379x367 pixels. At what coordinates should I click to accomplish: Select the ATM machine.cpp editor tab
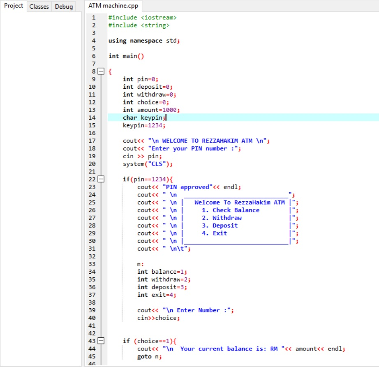113,6
